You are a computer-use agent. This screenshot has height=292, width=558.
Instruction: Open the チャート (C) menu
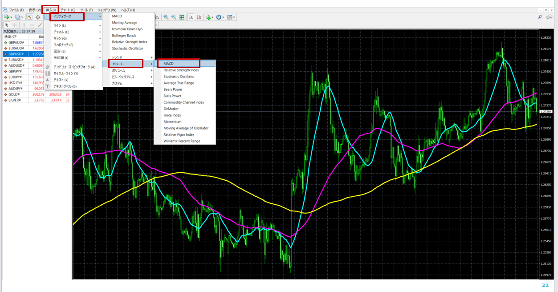tap(68, 10)
